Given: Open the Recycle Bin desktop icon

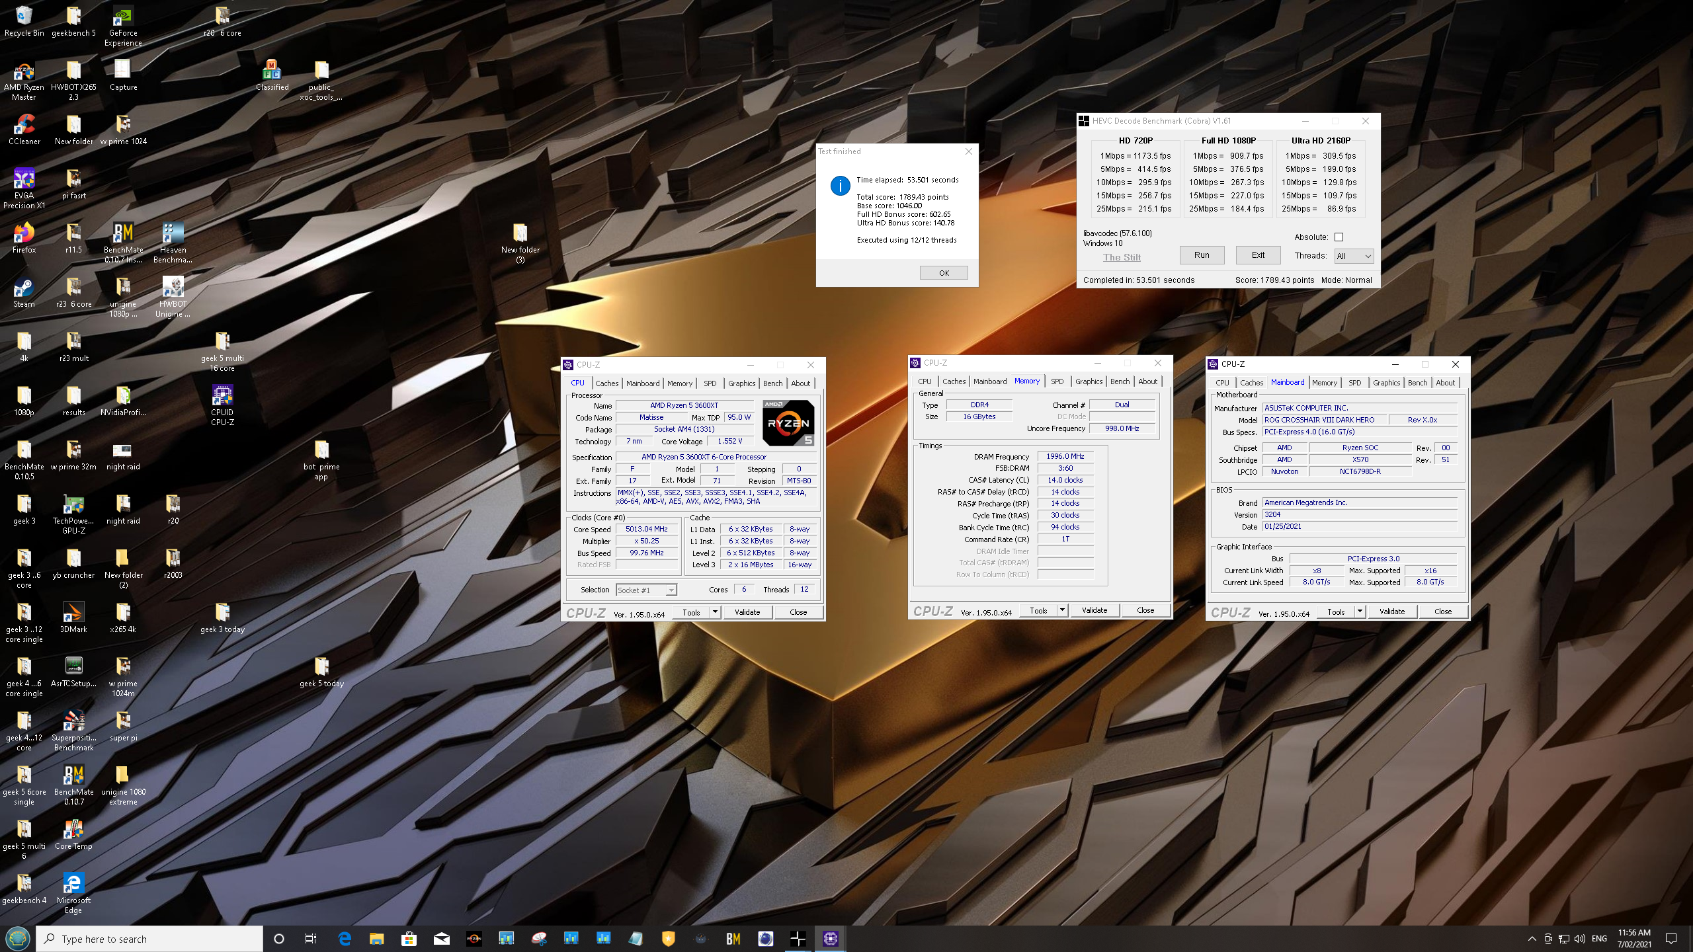Looking at the screenshot, I should coord(24,21).
